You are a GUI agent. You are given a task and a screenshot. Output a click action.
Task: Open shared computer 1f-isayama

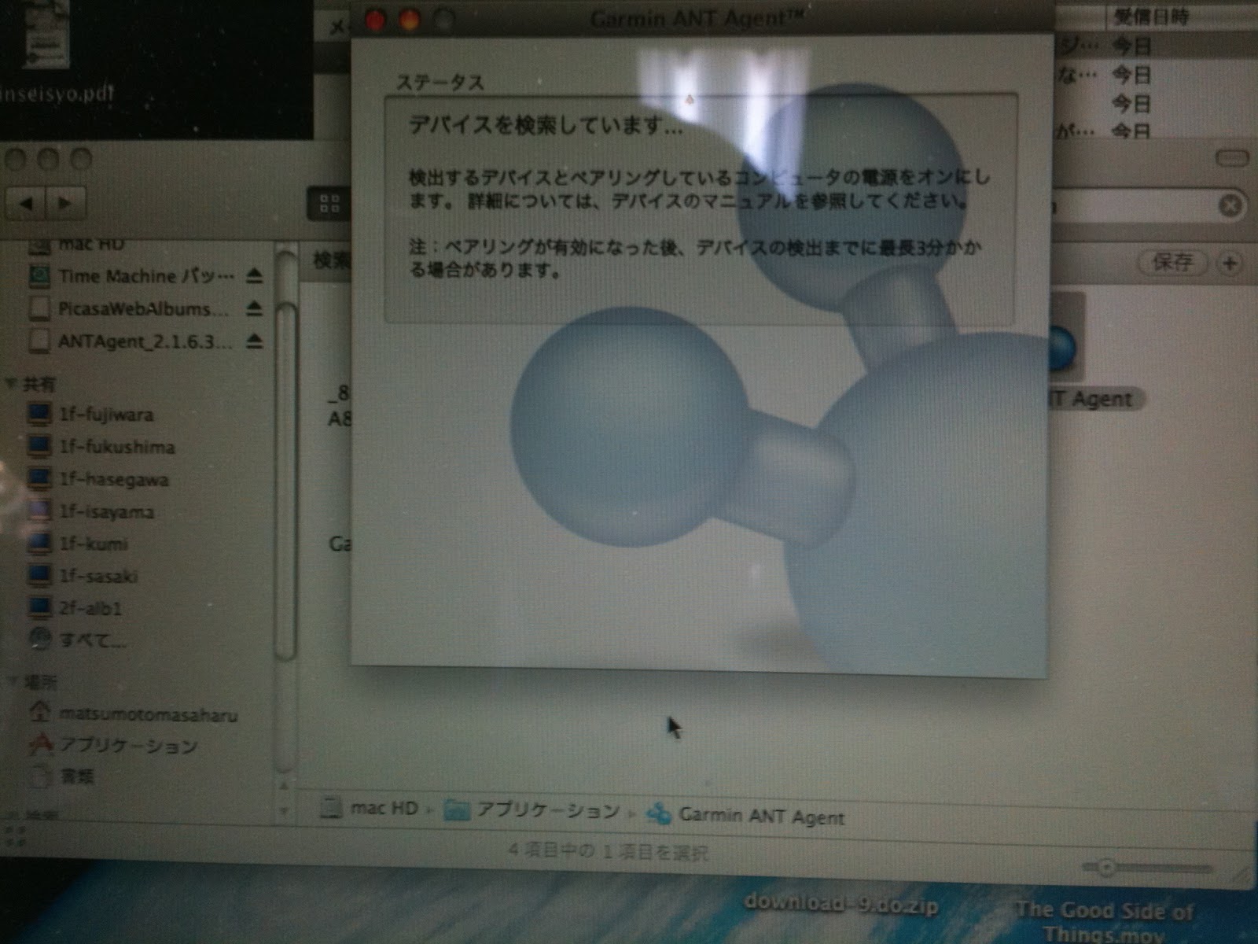tap(90, 511)
